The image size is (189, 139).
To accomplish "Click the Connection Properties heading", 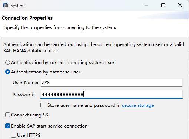I will pos(27,18).
